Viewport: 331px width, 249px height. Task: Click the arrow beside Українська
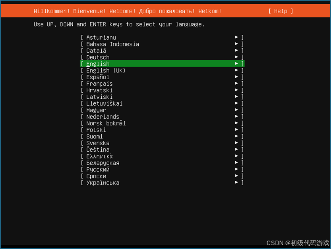236,182
